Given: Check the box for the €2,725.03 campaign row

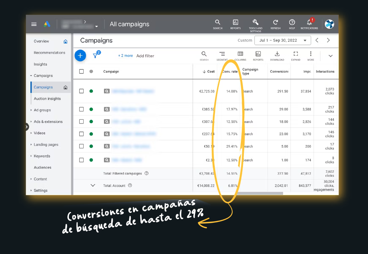Looking at the screenshot, I should (x=81, y=91).
